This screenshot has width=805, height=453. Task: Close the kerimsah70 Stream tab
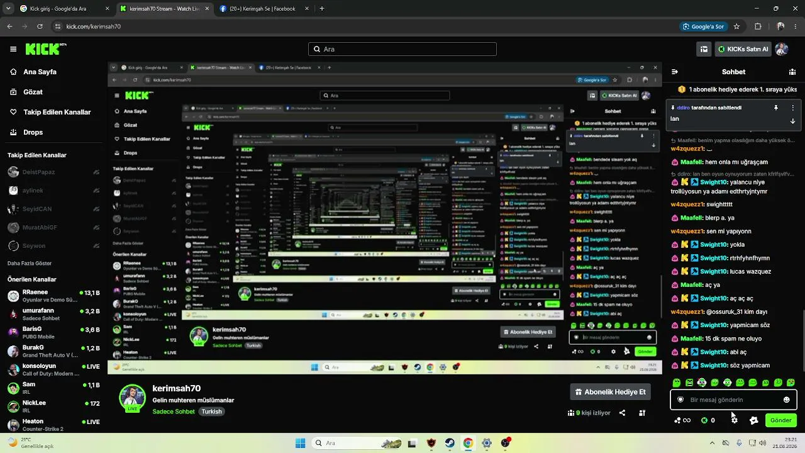[206, 9]
